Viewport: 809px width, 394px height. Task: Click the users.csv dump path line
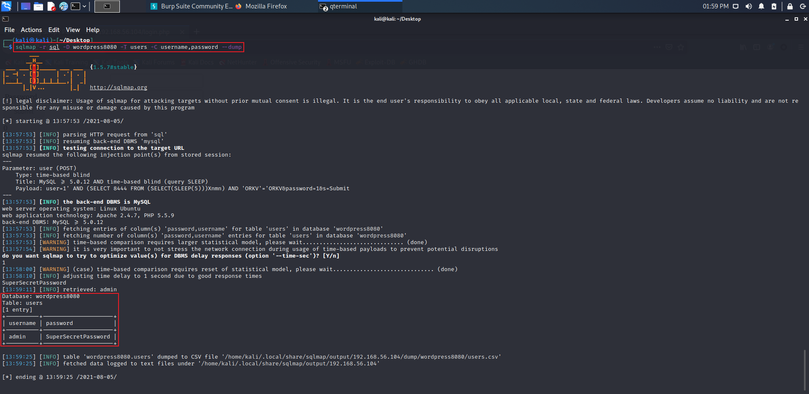pyautogui.click(x=252, y=357)
